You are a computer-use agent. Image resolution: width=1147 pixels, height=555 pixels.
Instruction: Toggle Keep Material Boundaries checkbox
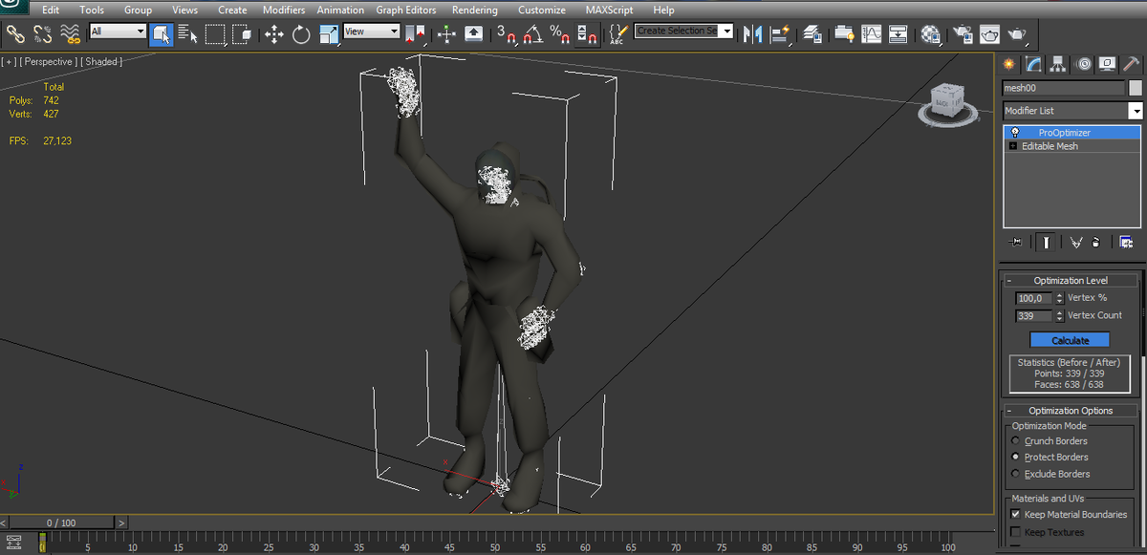coord(1015,514)
